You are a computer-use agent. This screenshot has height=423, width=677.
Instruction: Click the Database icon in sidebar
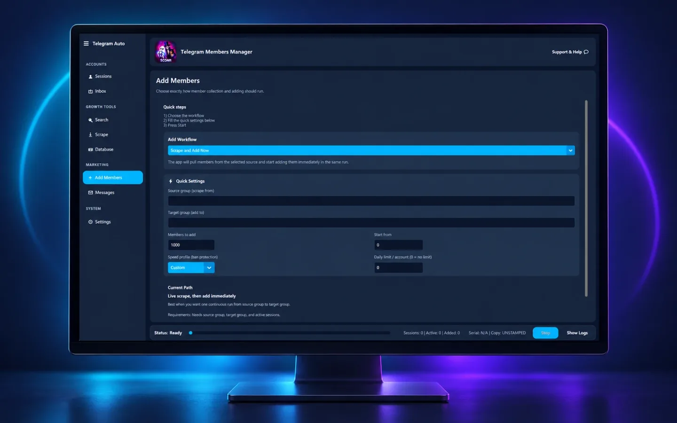90,149
